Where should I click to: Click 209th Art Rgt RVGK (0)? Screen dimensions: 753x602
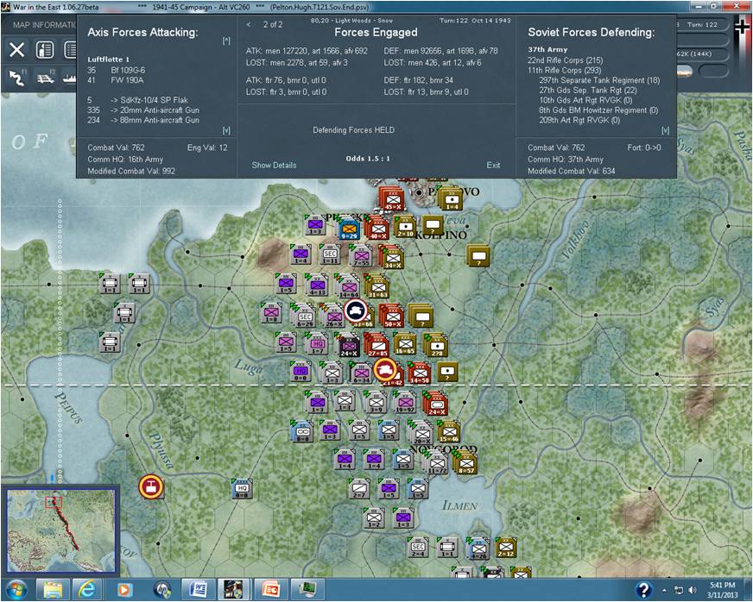(579, 121)
